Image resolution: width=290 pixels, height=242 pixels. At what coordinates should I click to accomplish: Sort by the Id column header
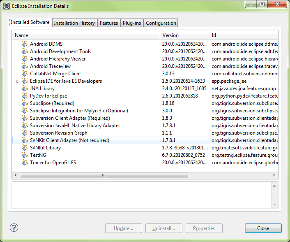tap(244, 35)
